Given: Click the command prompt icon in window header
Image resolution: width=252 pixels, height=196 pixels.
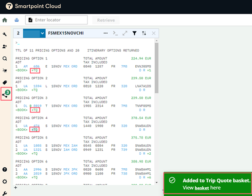Looking at the screenshot, I should point(115,33).
